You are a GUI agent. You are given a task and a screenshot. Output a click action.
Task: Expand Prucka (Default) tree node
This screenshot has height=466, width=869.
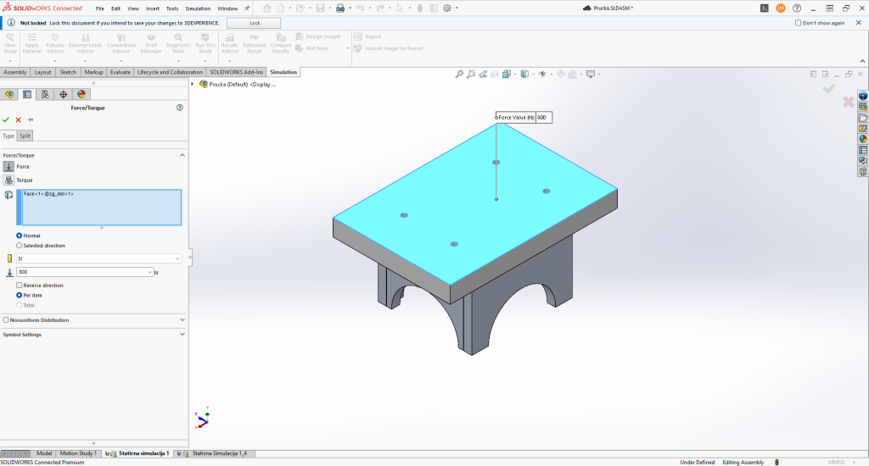[193, 84]
